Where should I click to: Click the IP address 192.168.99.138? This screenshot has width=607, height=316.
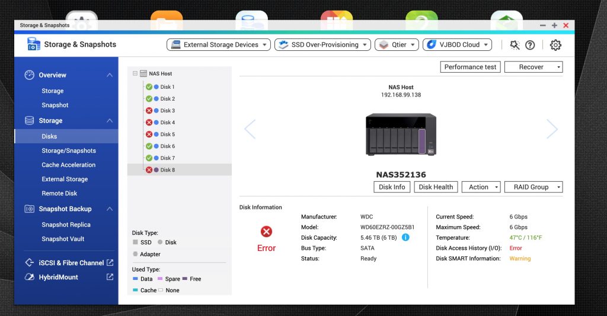(401, 95)
